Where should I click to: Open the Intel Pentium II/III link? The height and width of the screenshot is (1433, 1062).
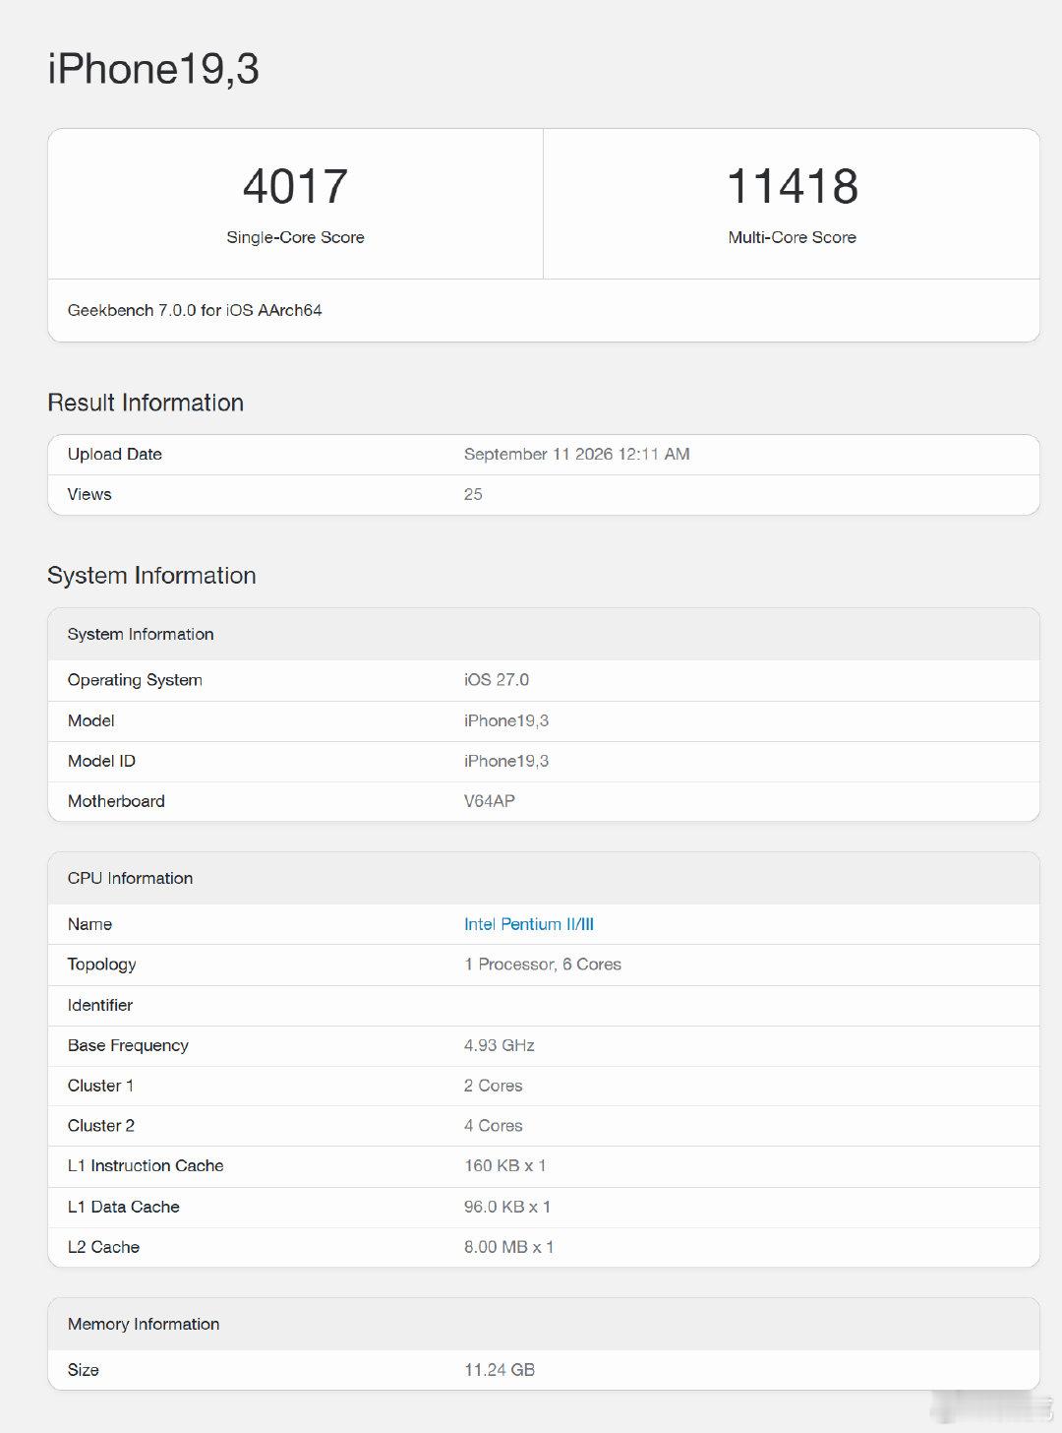click(x=529, y=924)
